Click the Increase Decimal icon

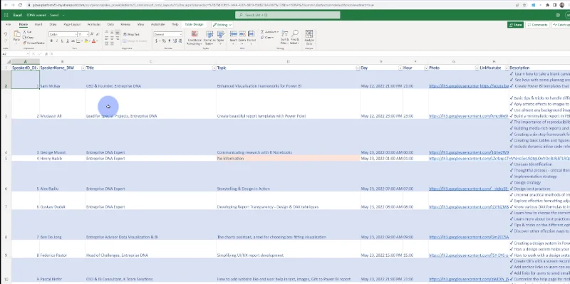[175, 41]
